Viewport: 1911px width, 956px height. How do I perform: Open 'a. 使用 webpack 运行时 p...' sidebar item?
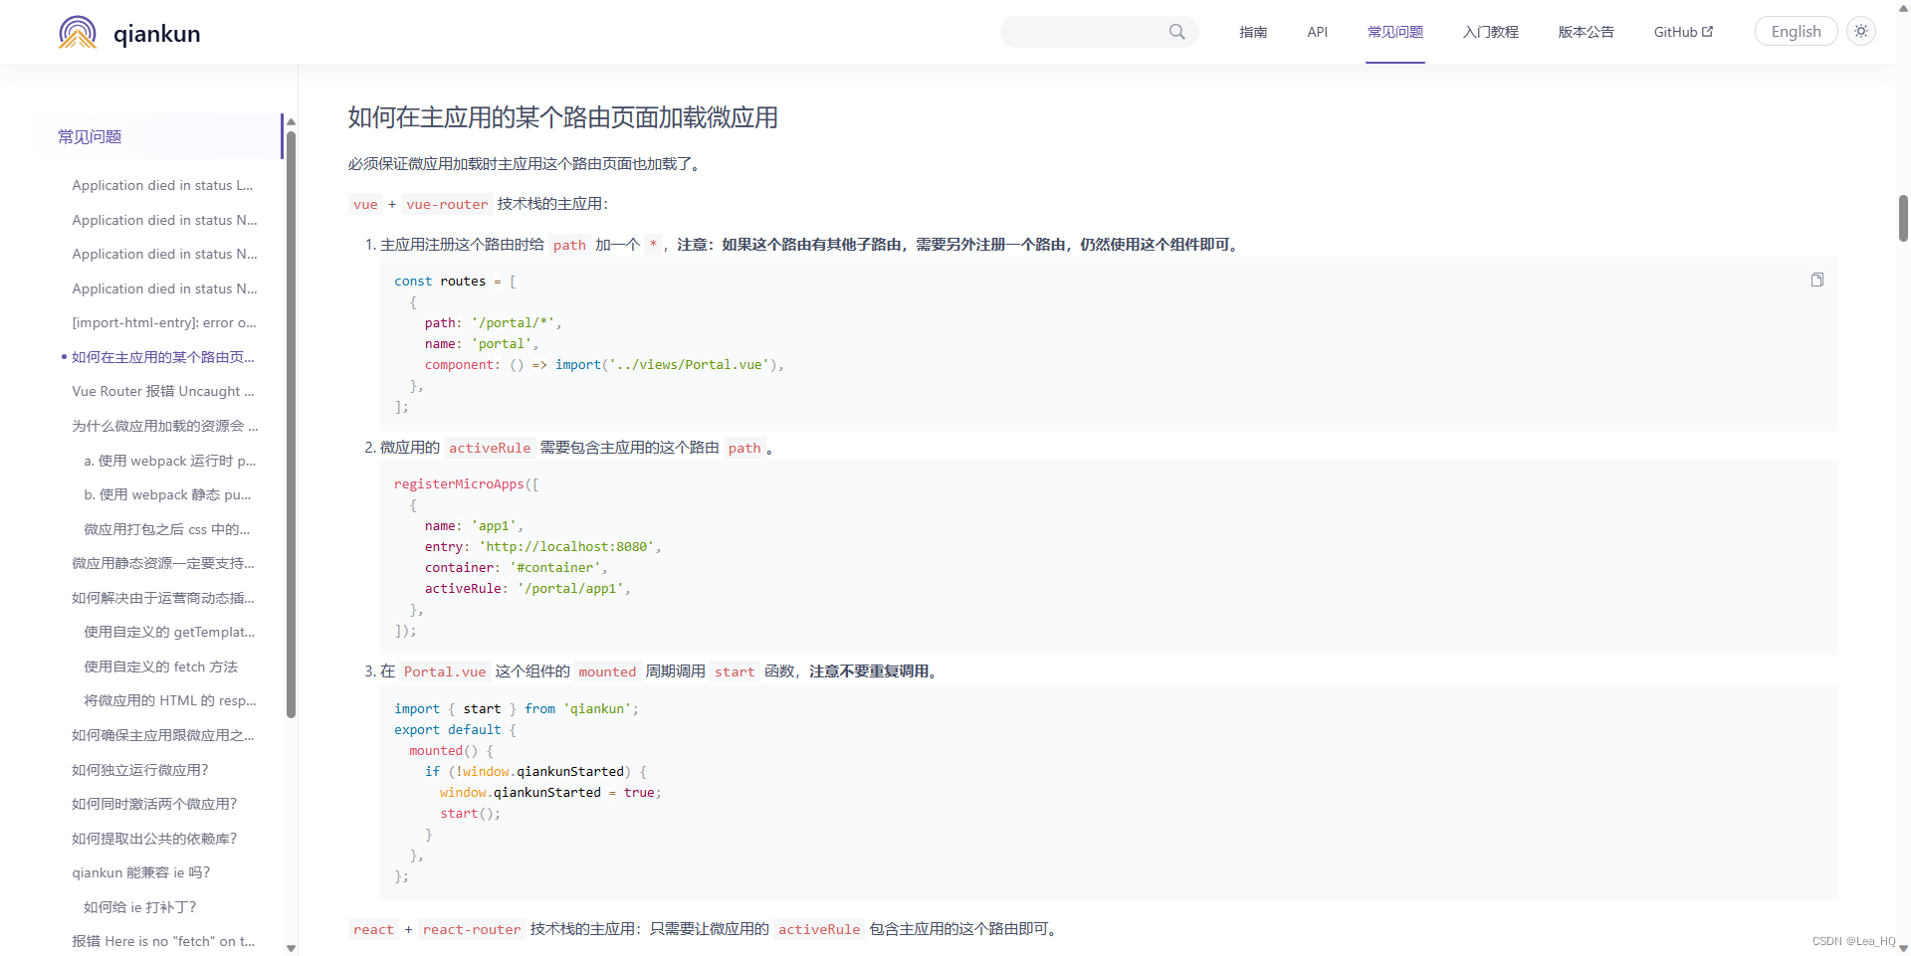[170, 461]
